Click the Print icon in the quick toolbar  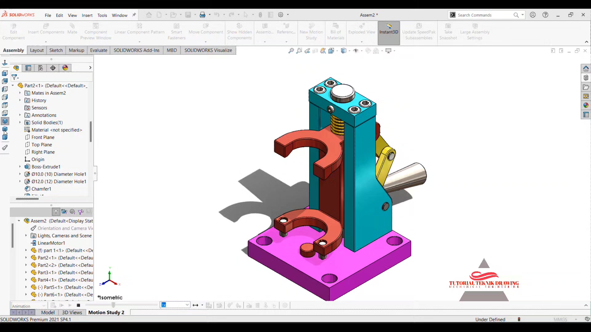click(203, 15)
